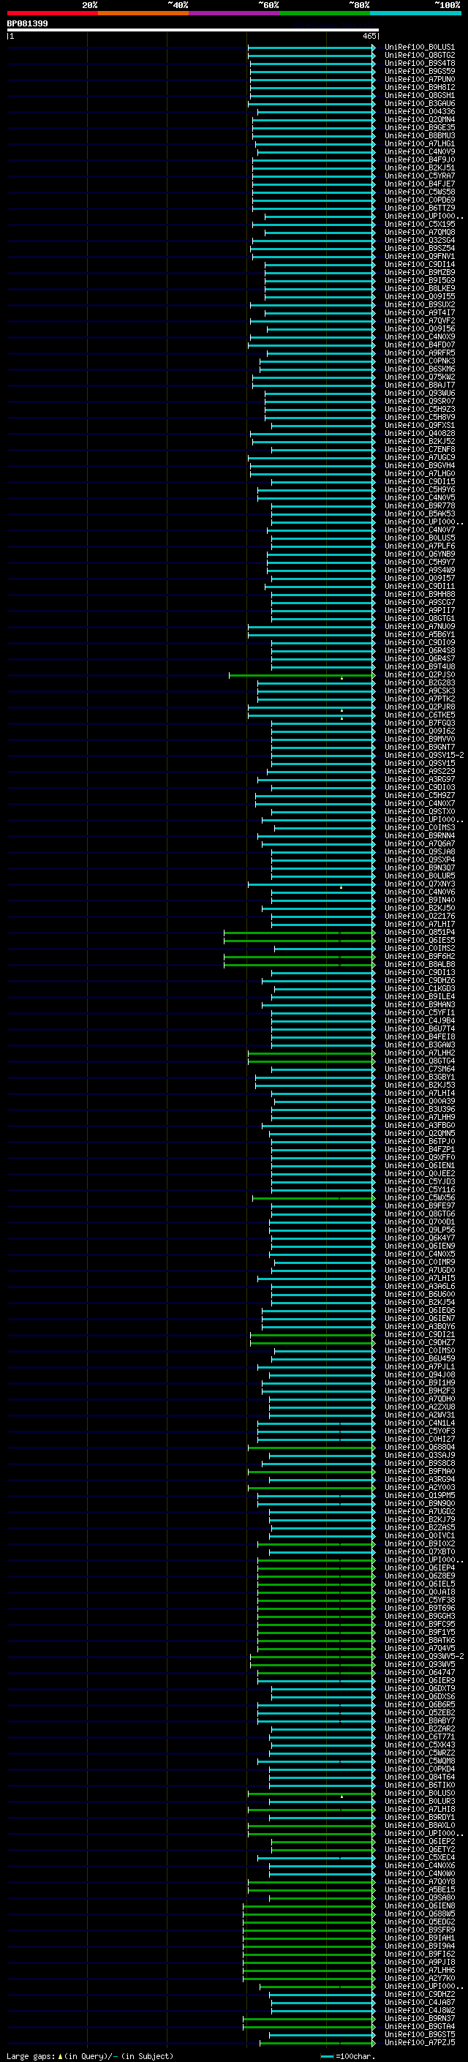Image resolution: width=468 pixels, height=2062 pixels.
Task: Select hit label UniRef100_B0LUR5
Action: 419,876
